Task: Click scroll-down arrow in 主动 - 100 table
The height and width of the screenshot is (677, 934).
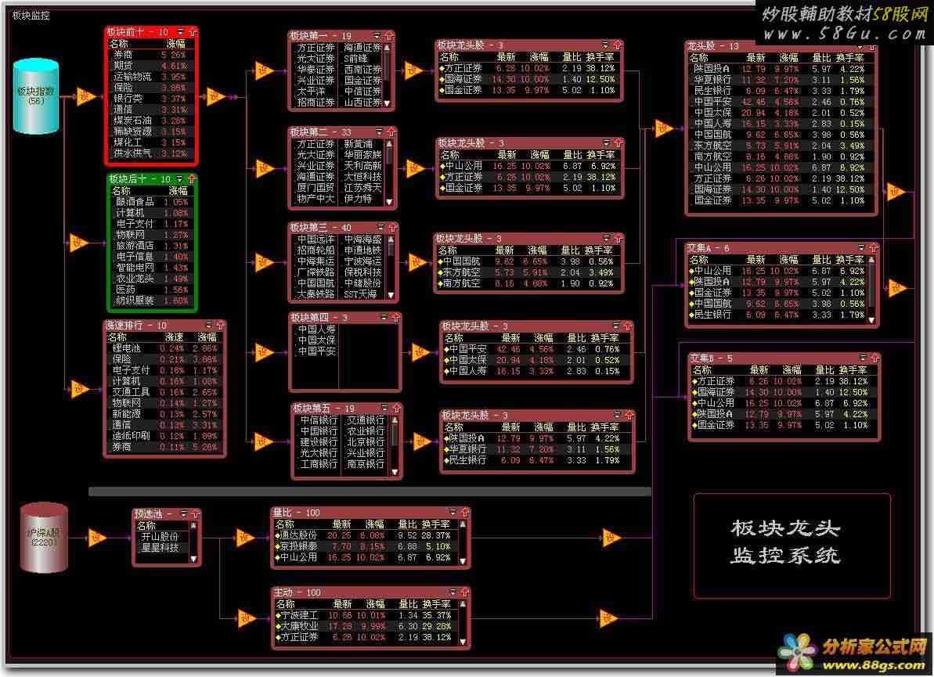Action: tap(463, 641)
